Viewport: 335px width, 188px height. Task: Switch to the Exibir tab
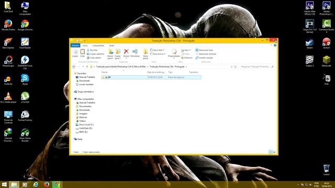tap(111, 45)
